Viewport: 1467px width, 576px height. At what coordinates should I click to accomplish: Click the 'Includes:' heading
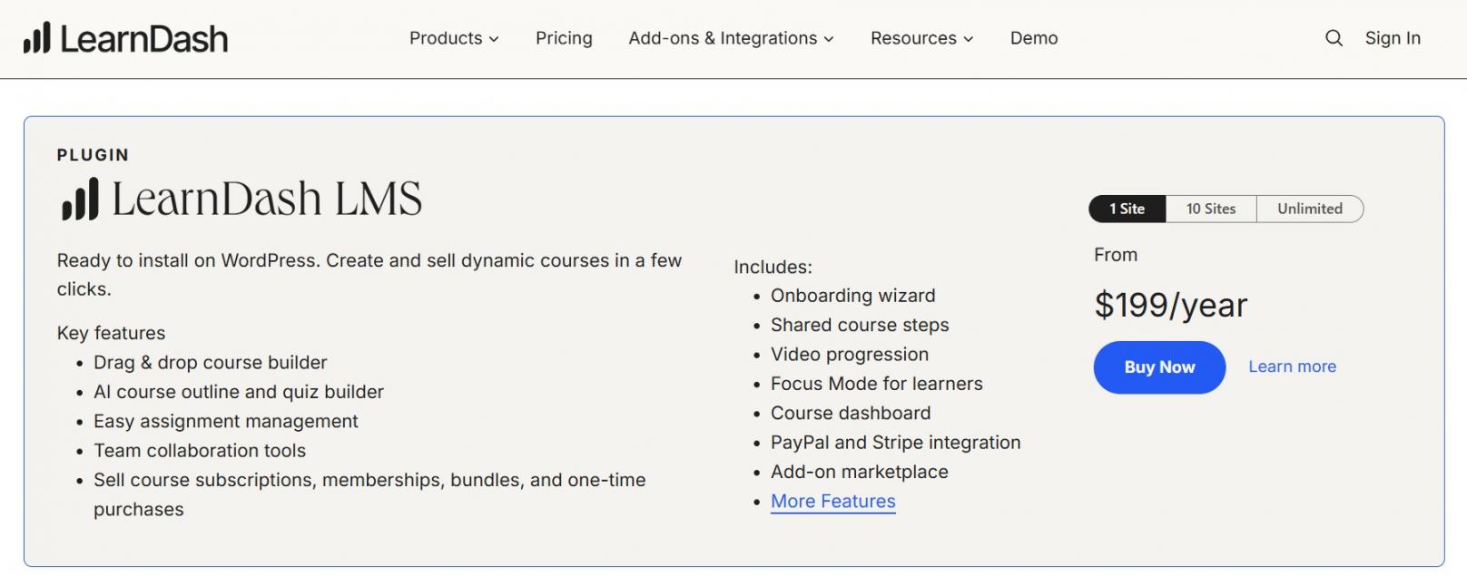point(773,267)
